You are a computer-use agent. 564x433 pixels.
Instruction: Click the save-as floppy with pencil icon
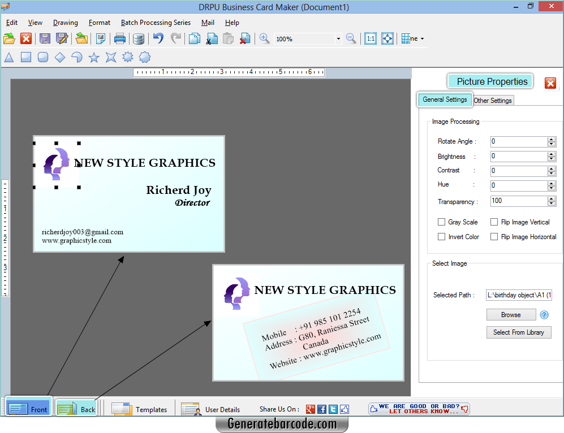coord(62,38)
